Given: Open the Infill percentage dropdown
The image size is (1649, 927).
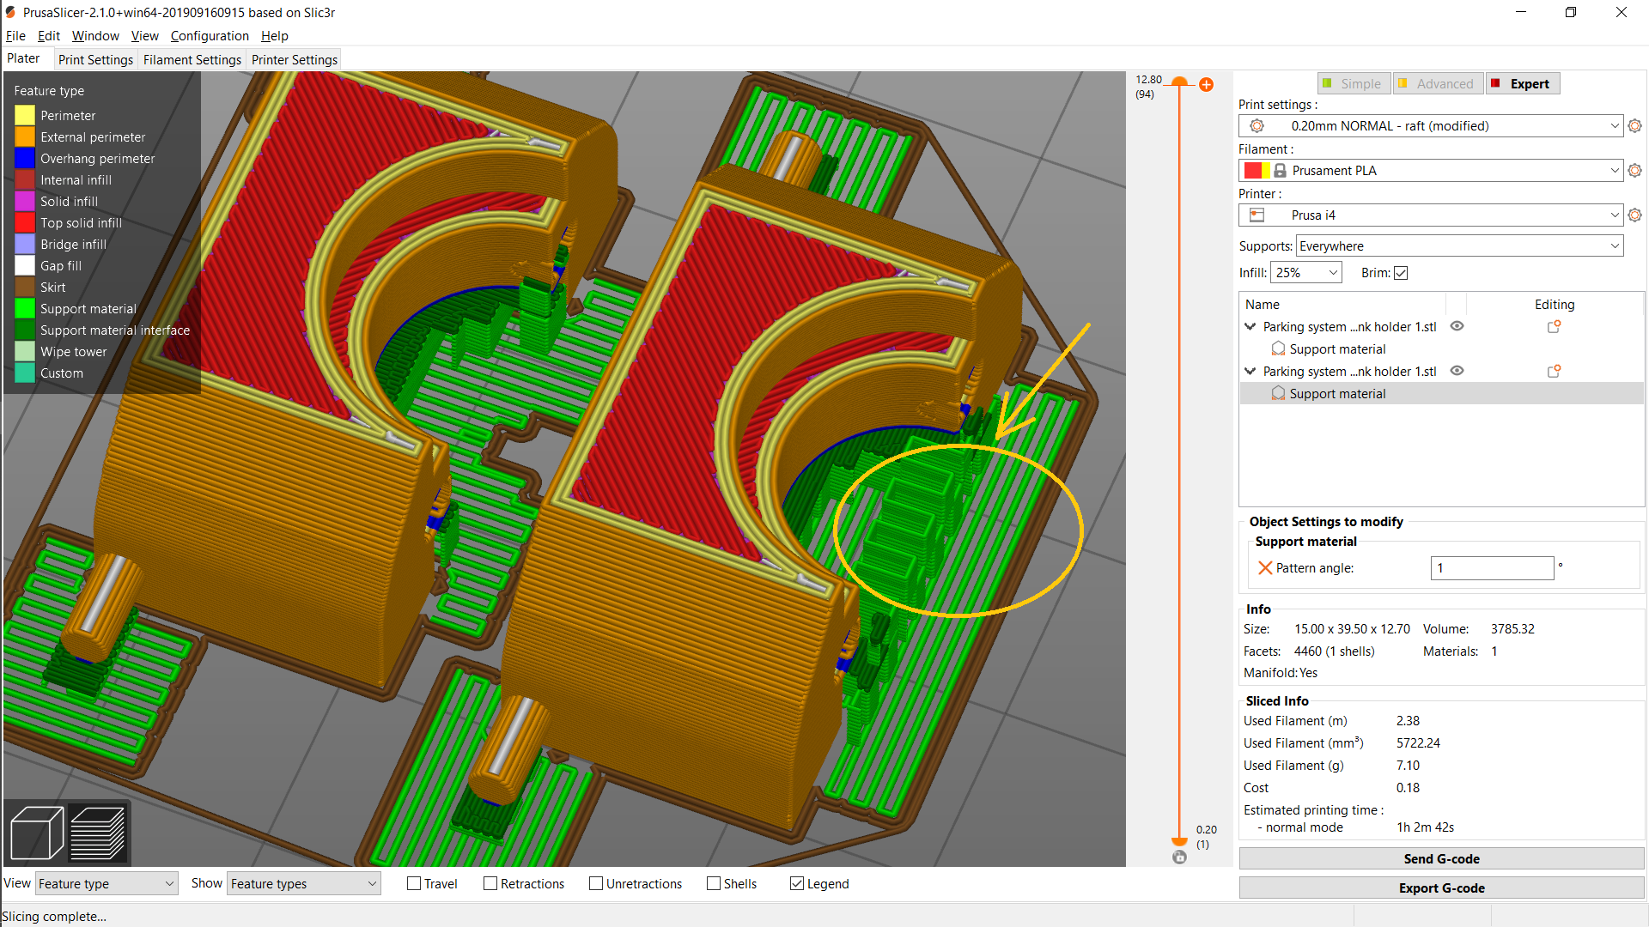Looking at the screenshot, I should (x=1306, y=273).
